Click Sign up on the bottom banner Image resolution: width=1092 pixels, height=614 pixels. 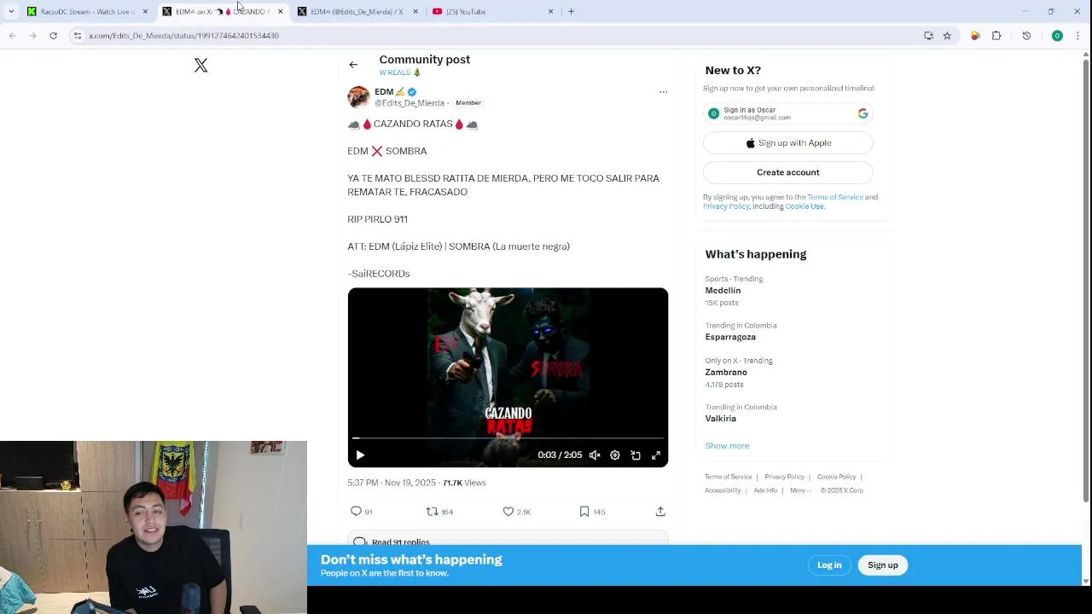[883, 565]
